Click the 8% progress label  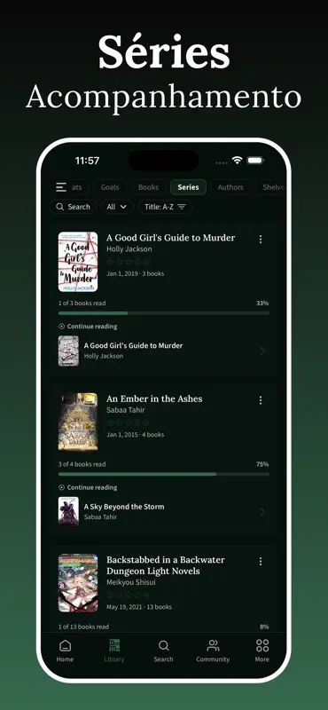pos(264,627)
